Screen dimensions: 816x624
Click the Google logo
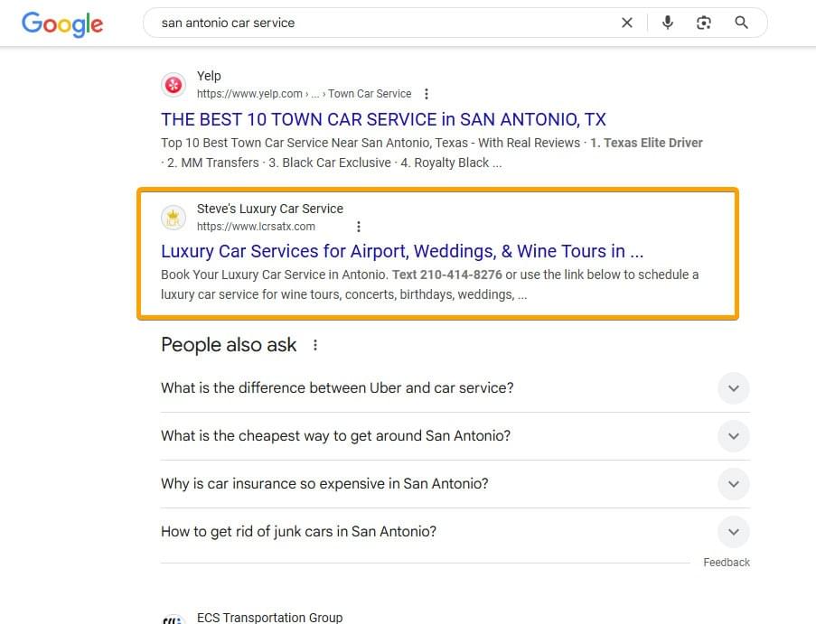[x=62, y=23]
